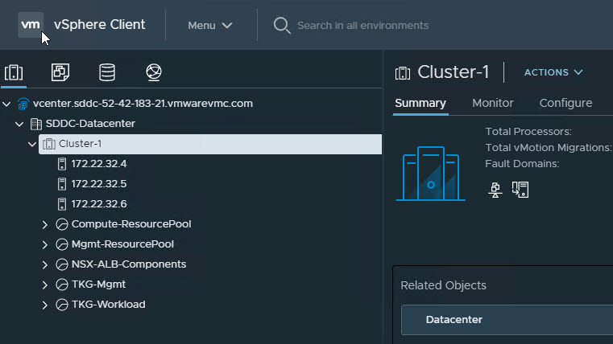Click the NSX-ALB-Components resource pool icon

click(62, 264)
